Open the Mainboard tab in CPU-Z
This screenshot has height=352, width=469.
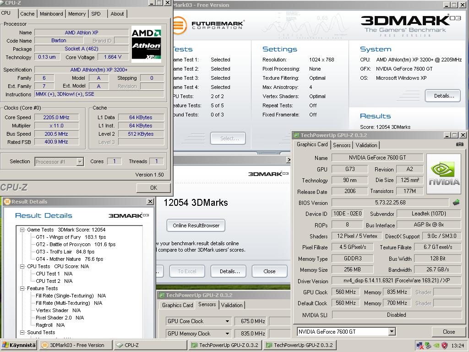pos(51,14)
